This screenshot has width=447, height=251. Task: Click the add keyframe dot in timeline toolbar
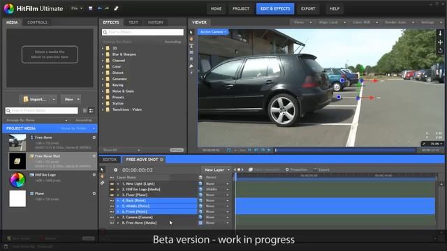coord(239,169)
